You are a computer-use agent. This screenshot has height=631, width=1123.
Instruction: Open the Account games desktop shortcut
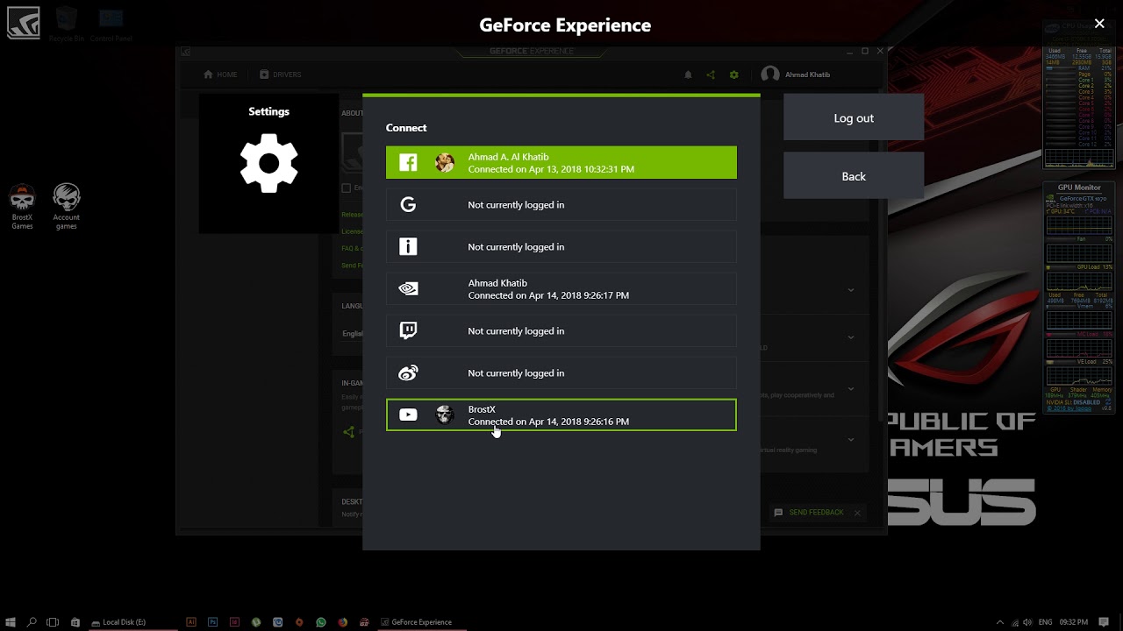pos(67,207)
